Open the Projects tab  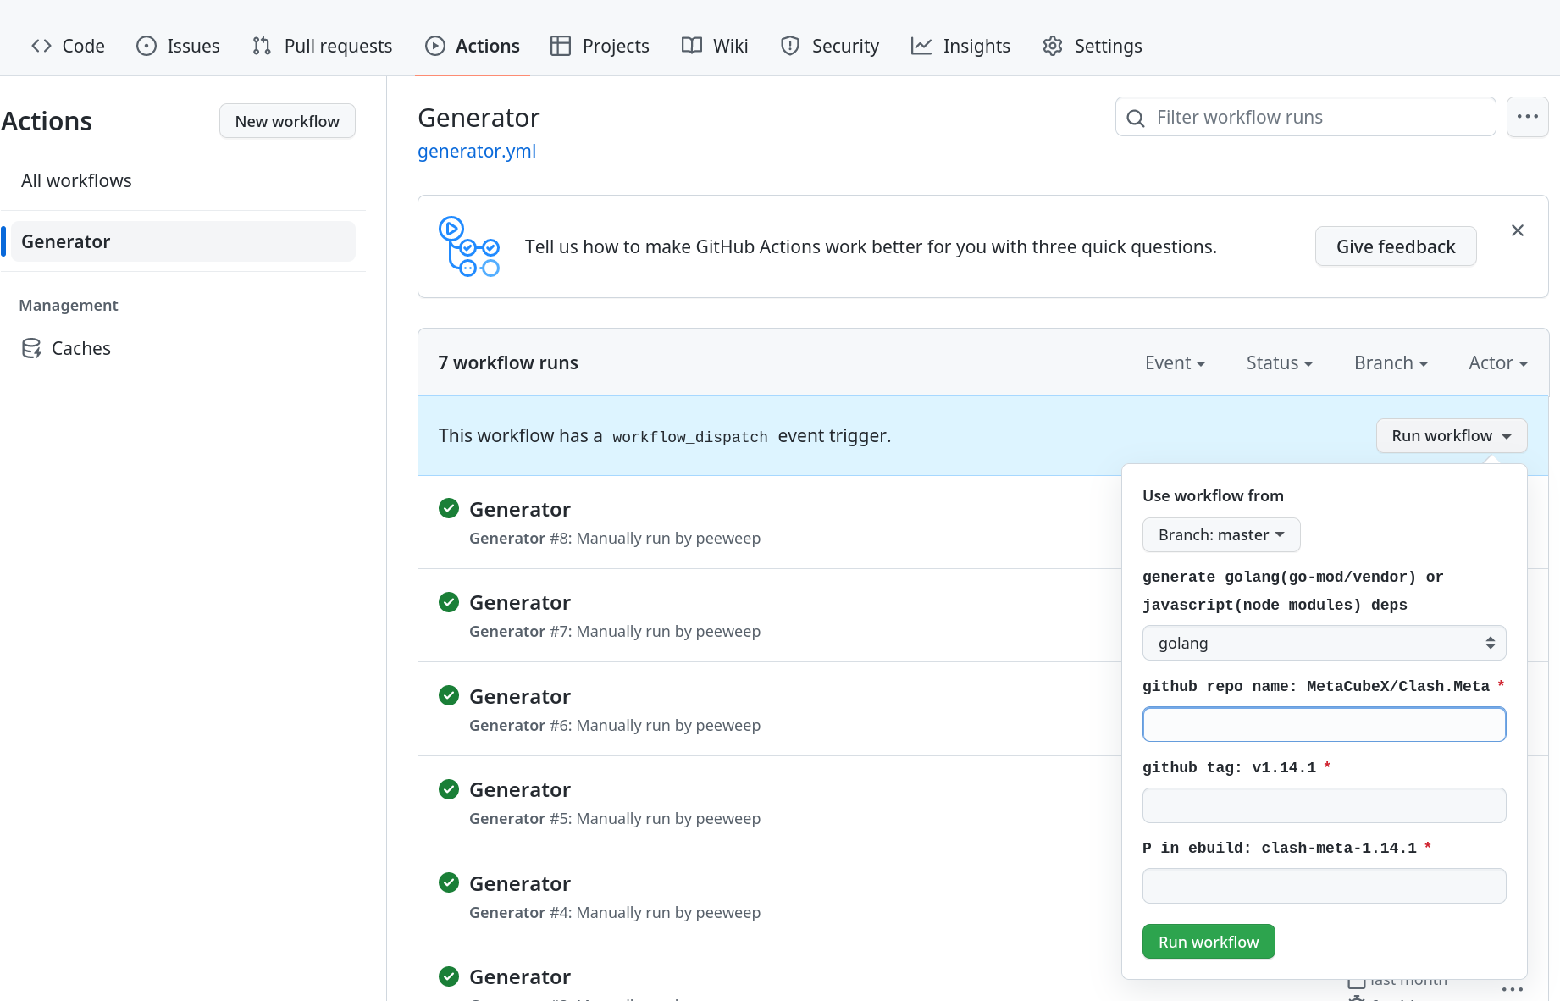point(600,46)
